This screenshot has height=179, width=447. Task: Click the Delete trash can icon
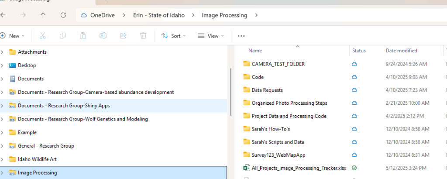pos(143,36)
